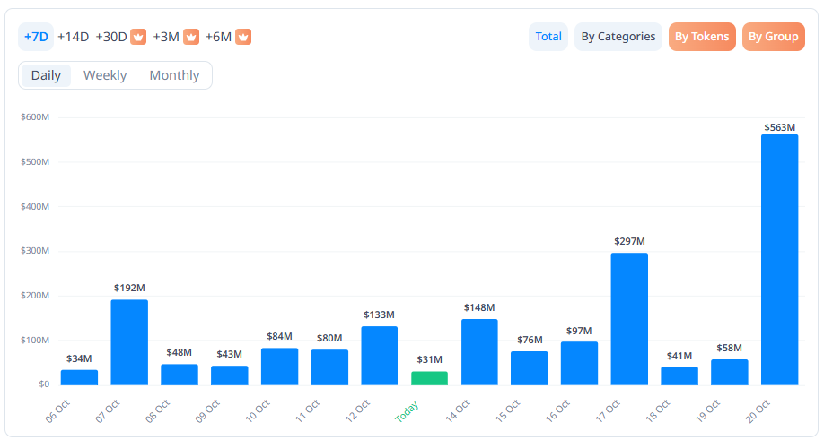The image size is (824, 440).
Task: Select the Monthly interval tab
Action: pos(174,75)
